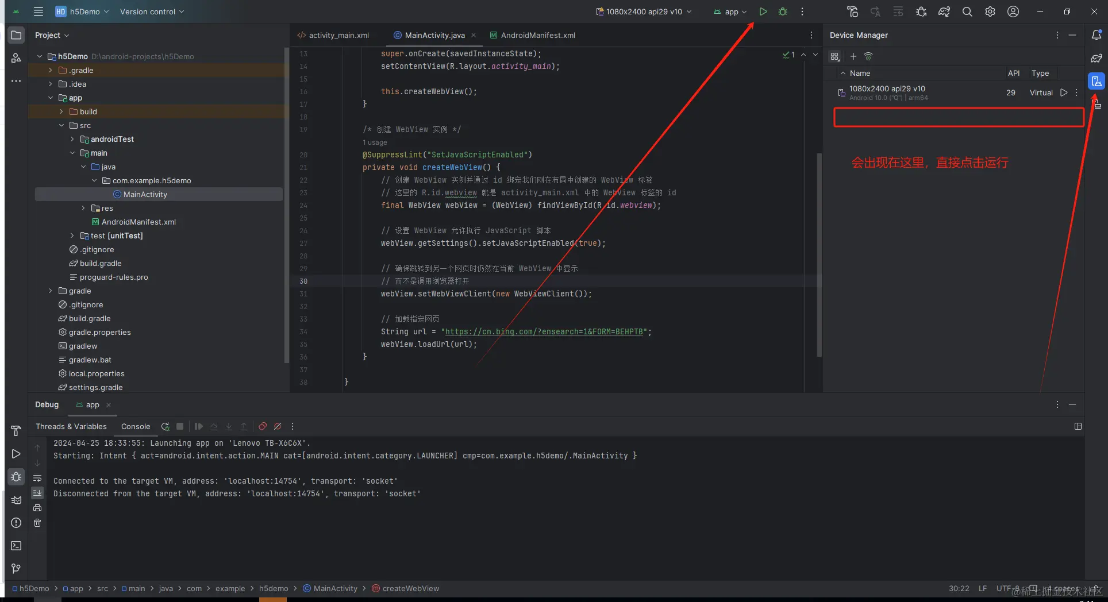Open the Notifications bell tool window
The height and width of the screenshot is (602, 1108).
(1097, 35)
